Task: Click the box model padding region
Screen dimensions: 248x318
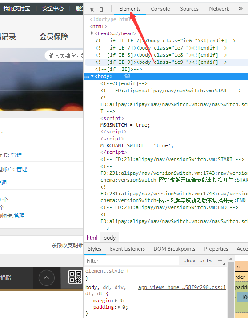Action: tap(241, 287)
